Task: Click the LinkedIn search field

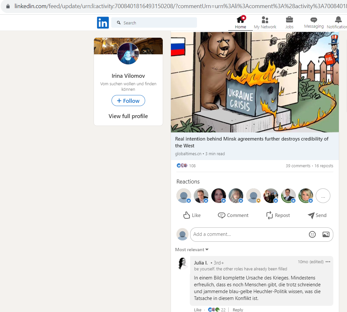Action: pos(154,22)
